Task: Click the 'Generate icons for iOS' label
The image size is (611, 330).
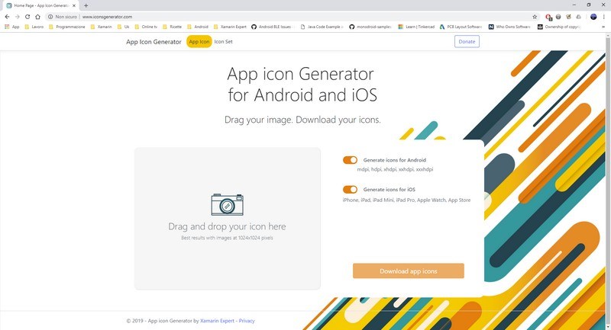Action: pyautogui.click(x=390, y=189)
